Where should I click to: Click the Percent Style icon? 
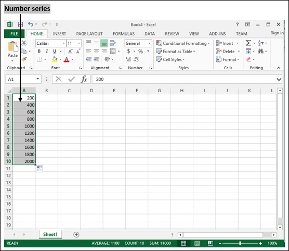click(x=141, y=52)
